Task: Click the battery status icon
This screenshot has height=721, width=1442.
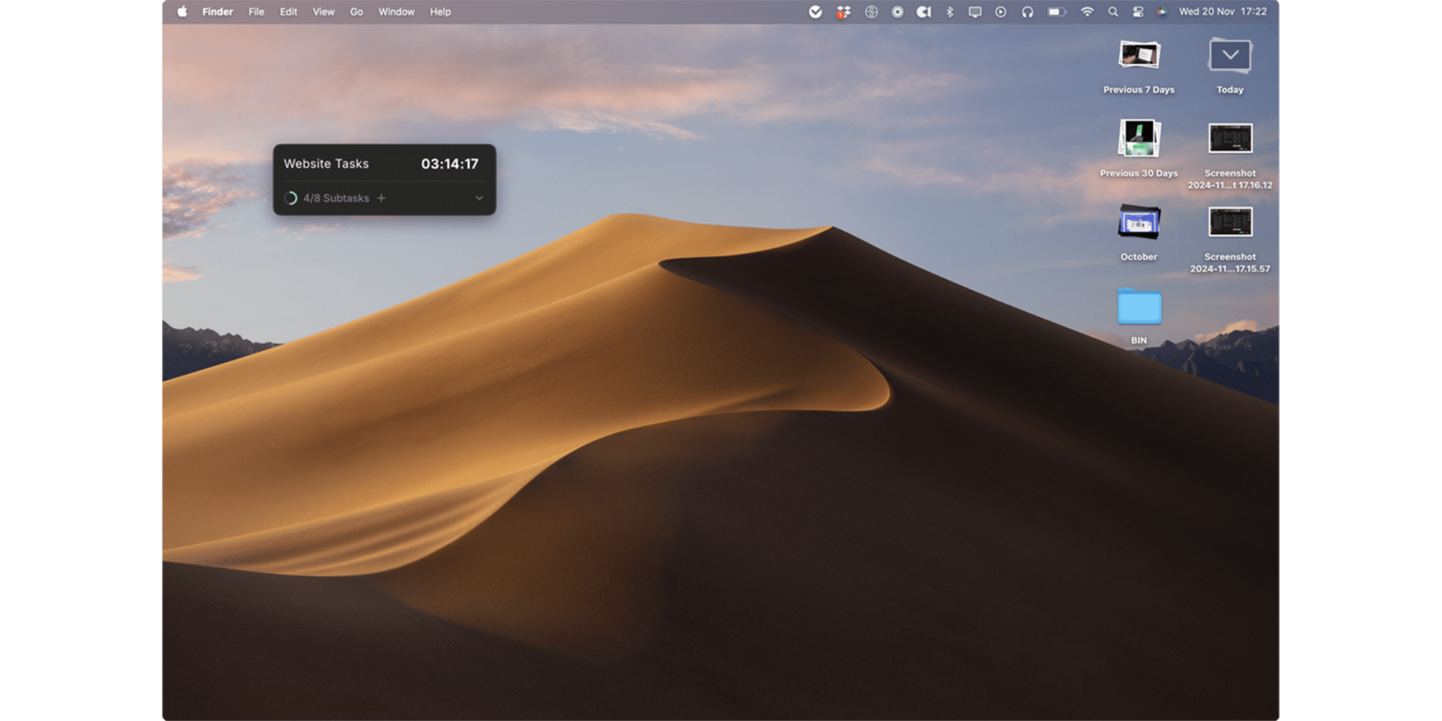Action: pos(1057,12)
